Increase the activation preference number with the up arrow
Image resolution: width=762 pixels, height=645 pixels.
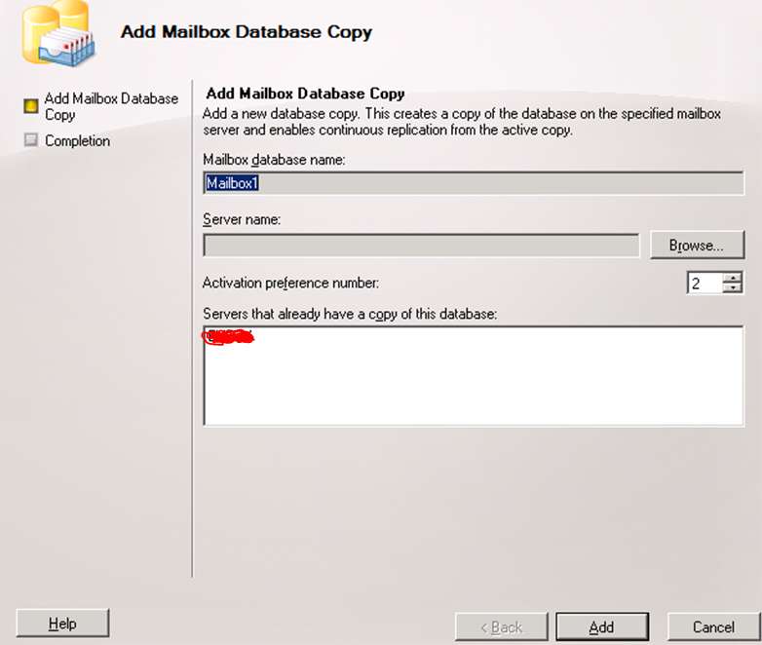click(x=733, y=279)
